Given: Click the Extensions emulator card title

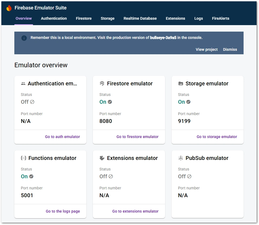Looking at the screenshot, I should 132,158.
